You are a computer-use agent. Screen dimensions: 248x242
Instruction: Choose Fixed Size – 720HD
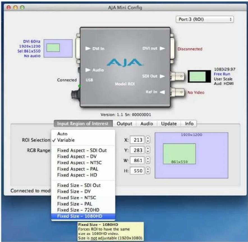coord(83,210)
